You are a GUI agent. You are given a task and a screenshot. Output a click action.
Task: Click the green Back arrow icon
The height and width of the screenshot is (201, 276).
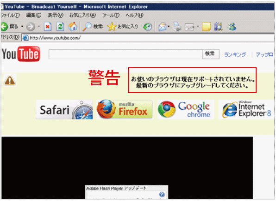[x=4, y=27]
